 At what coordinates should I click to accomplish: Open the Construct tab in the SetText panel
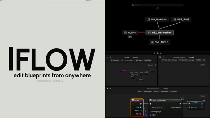tap(115, 60)
